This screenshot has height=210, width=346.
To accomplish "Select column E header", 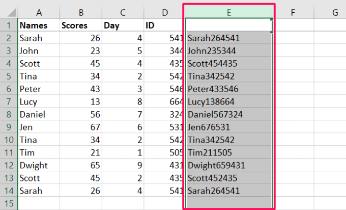I will [229, 12].
